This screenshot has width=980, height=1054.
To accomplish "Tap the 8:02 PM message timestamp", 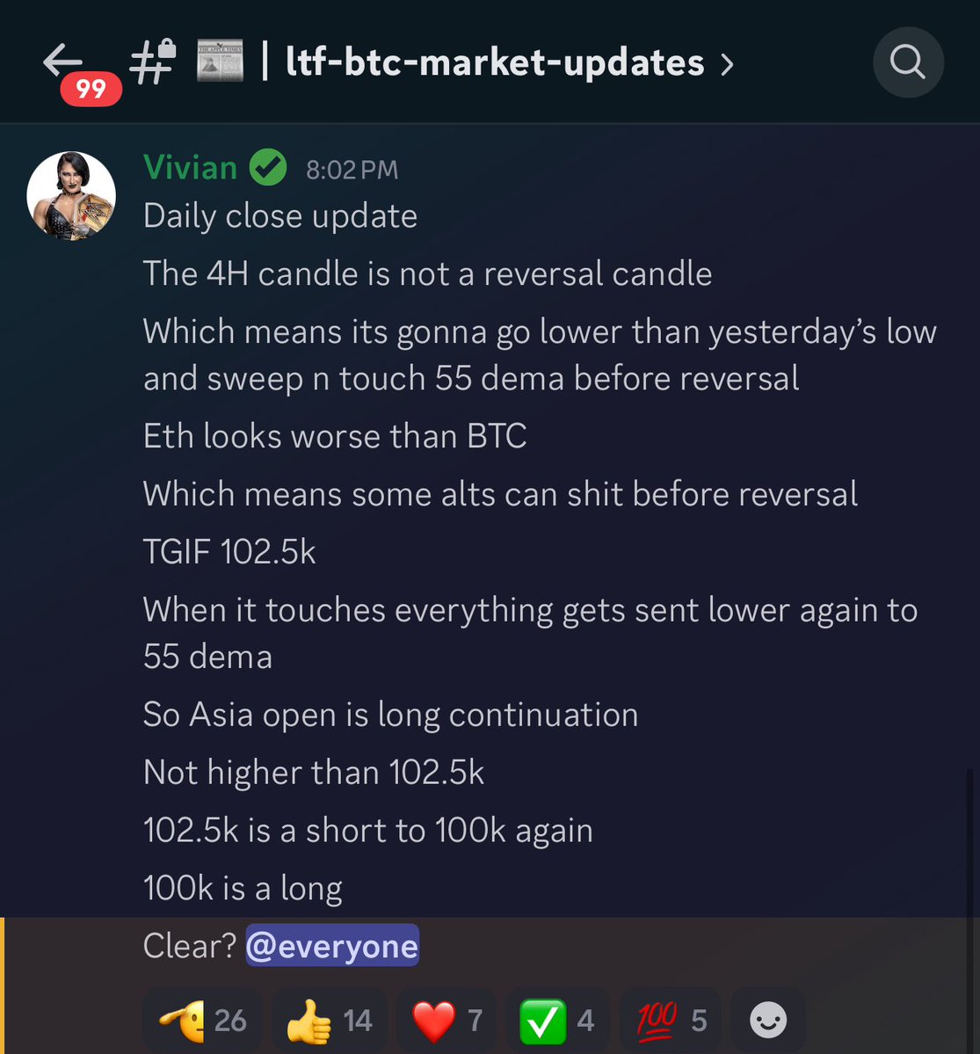I will 352,170.
